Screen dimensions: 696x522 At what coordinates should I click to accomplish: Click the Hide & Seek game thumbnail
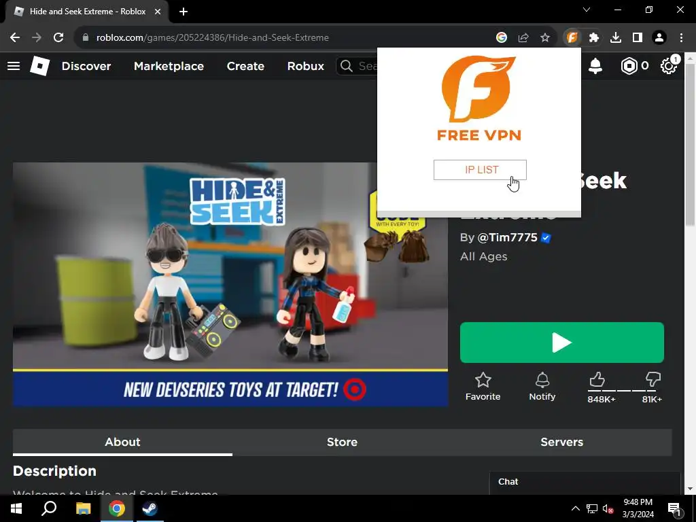pos(230,285)
